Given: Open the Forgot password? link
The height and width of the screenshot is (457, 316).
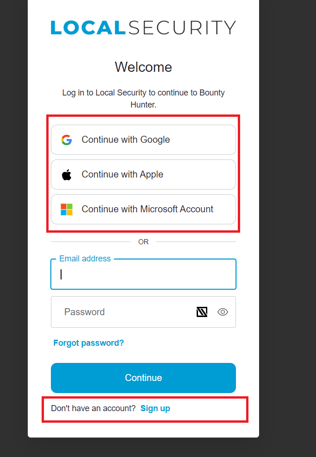Looking at the screenshot, I should click(x=89, y=343).
